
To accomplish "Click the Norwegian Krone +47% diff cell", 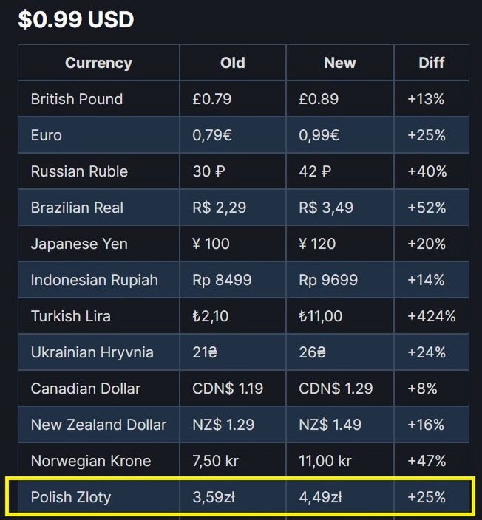I will coord(427,461).
